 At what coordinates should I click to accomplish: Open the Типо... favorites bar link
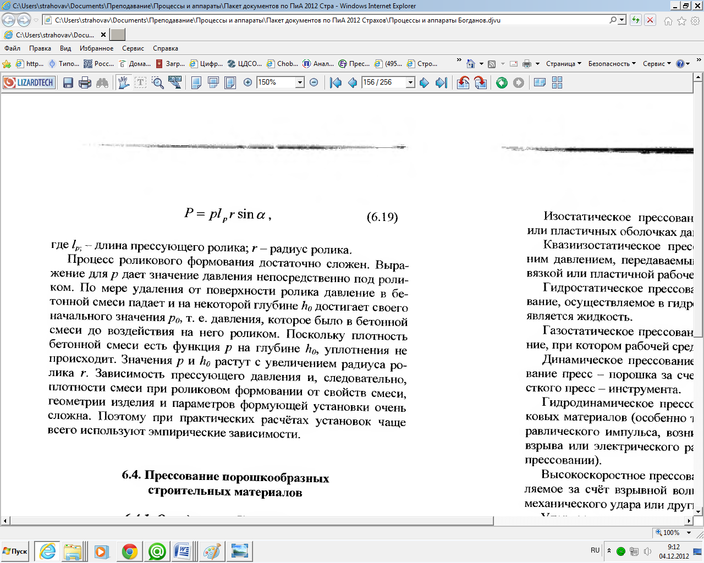[x=64, y=64]
